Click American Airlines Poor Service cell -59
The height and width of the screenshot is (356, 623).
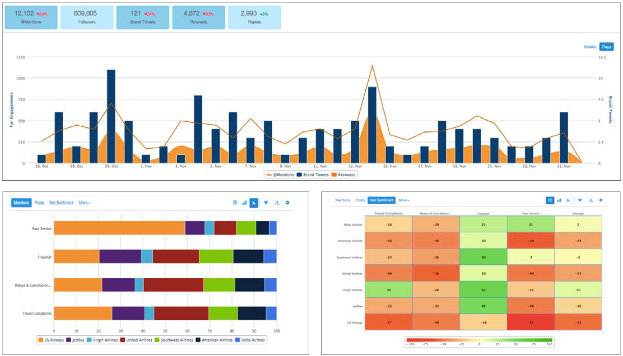[x=531, y=240]
